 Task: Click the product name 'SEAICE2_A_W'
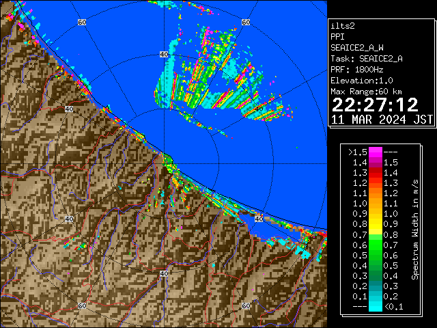[357, 48]
